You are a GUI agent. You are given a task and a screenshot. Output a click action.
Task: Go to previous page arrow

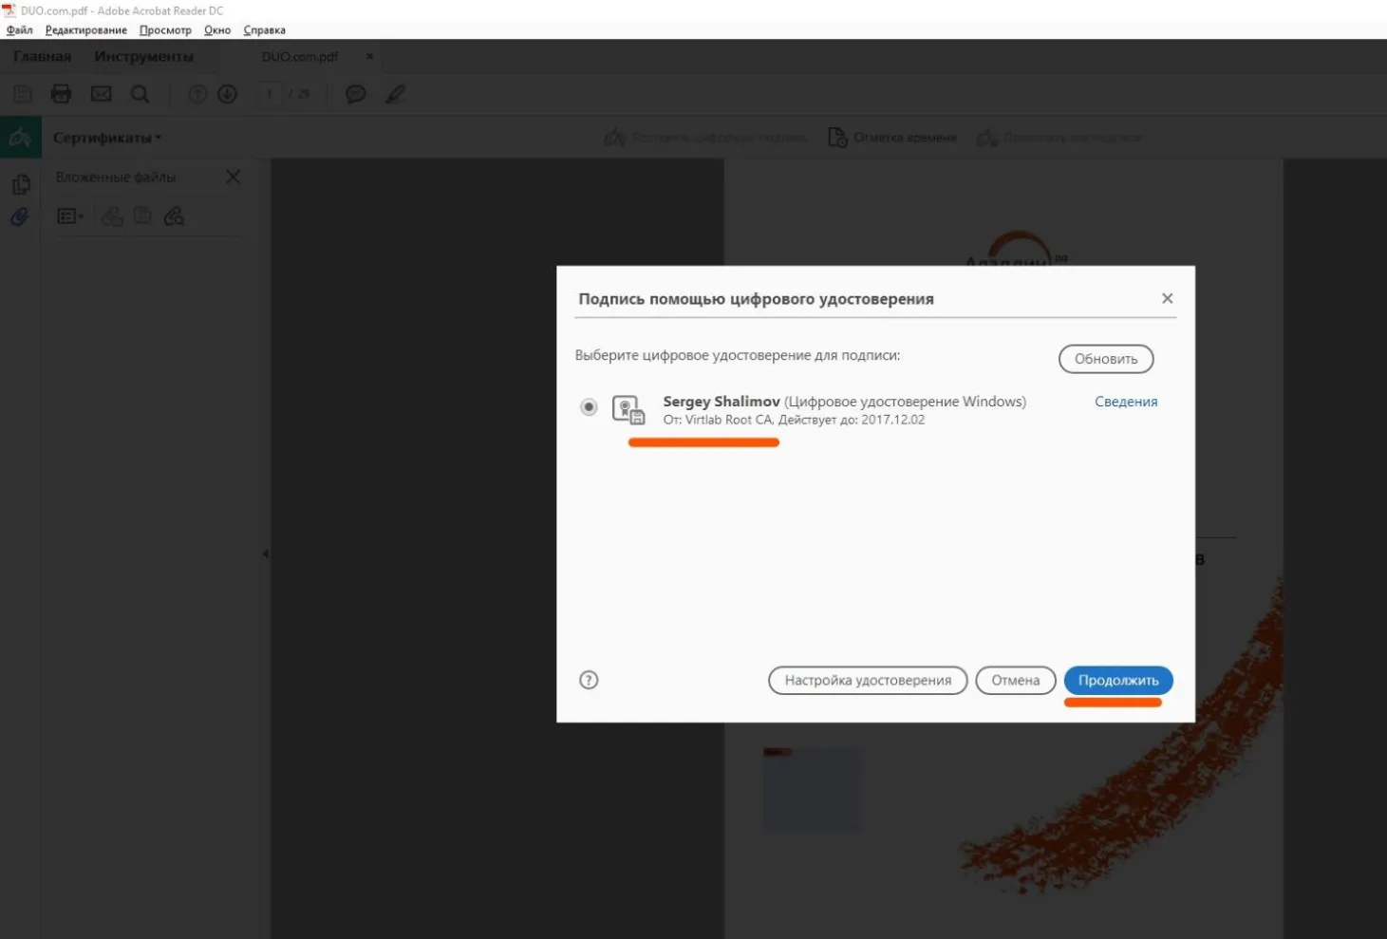[x=197, y=94]
